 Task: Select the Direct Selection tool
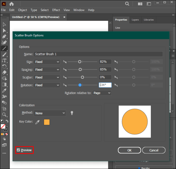[x=4, y=31]
